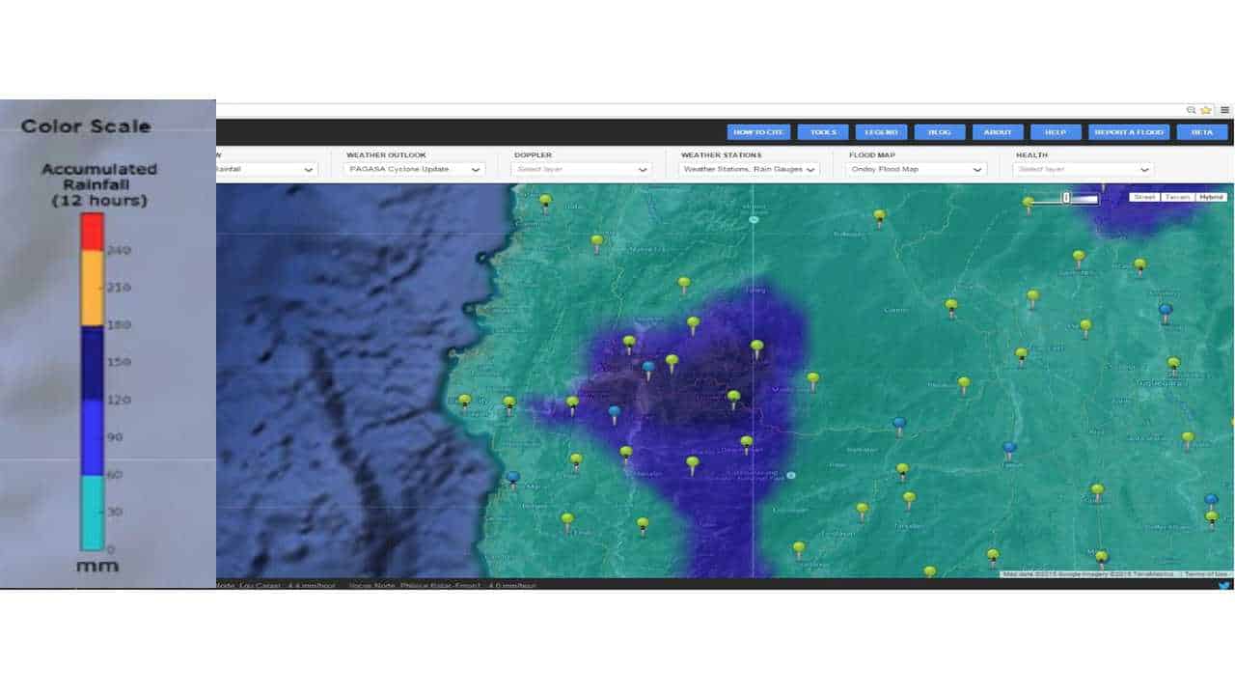This screenshot has width=1235, height=695.
Task: Click the Twitter bird icon in footer
Action: point(1223,585)
